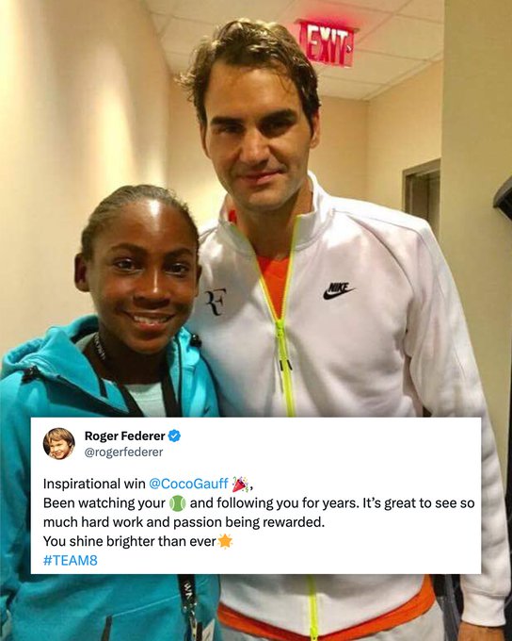
Task: Click the glowing star emoji
Action: [225, 541]
